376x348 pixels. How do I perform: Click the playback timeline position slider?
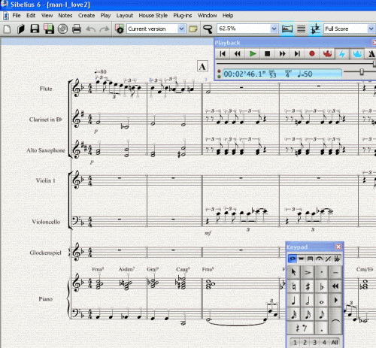click(x=374, y=63)
